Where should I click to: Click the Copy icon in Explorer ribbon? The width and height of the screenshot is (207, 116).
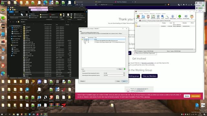pos(22,15)
